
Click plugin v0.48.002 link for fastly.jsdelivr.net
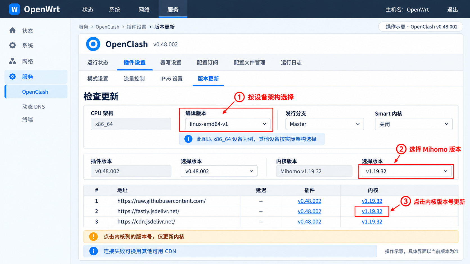tap(309, 211)
